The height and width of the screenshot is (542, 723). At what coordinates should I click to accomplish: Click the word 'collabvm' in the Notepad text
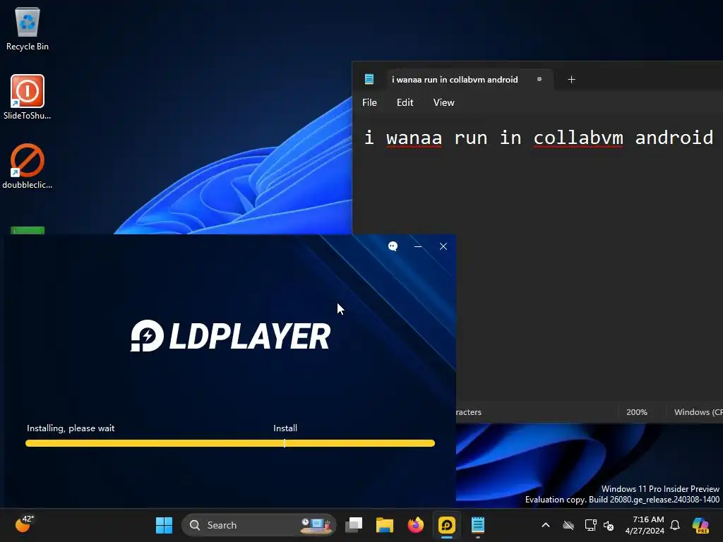click(x=578, y=138)
